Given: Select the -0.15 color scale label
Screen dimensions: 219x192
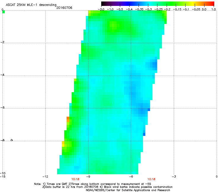Looking at the screenshot, I should pos(177,9).
